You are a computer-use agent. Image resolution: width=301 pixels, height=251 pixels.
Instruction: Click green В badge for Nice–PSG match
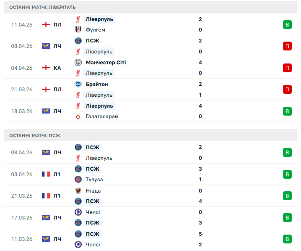[x=287, y=196]
